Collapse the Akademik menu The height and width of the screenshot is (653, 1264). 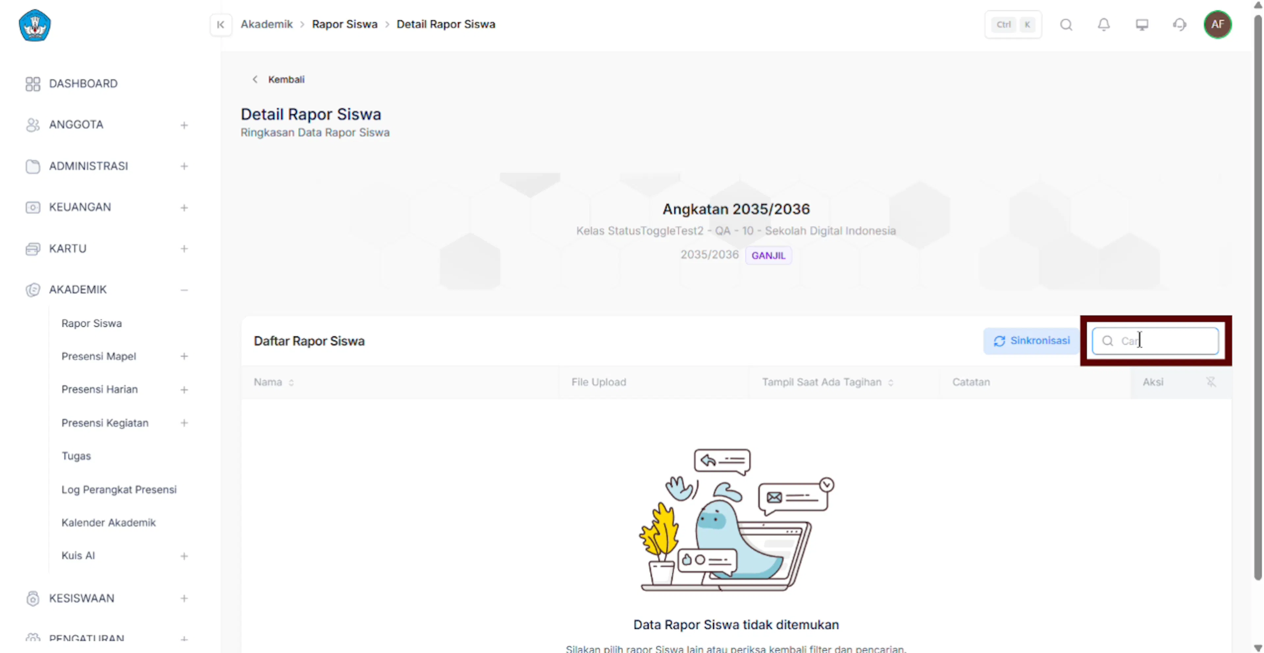[184, 290]
